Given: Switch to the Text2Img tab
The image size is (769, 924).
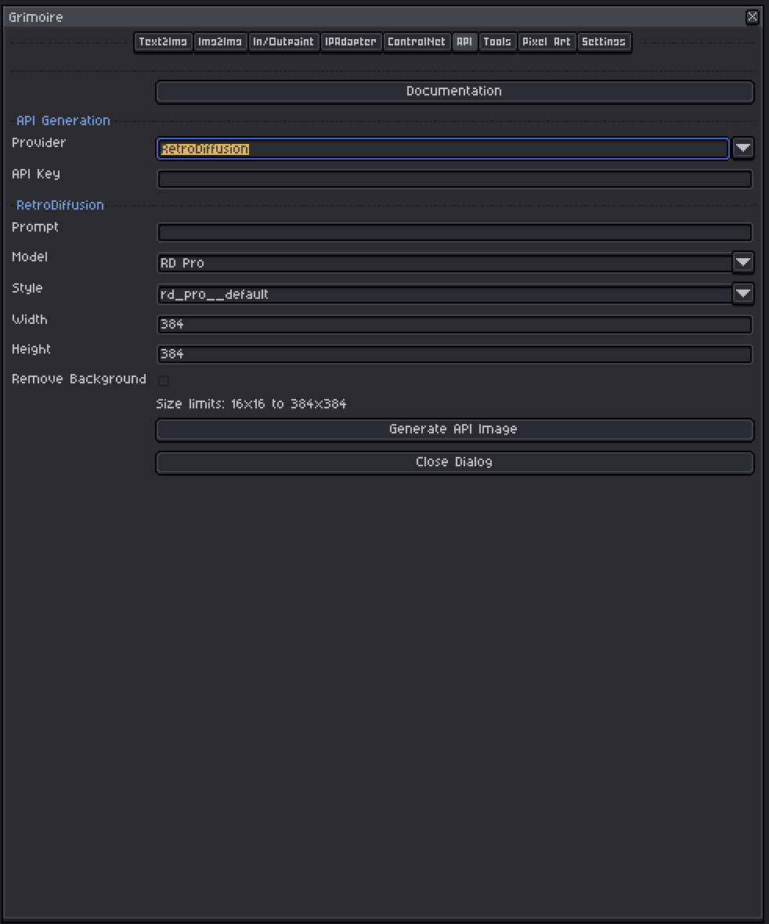Looking at the screenshot, I should click(163, 41).
